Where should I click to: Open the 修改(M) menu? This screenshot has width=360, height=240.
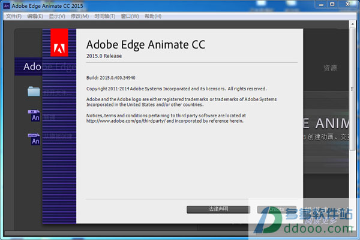(80, 16)
